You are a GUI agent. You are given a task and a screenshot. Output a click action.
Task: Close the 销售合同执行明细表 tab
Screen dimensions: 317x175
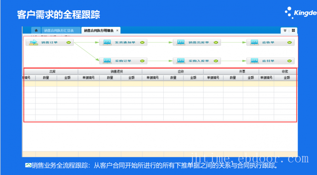point(117,30)
